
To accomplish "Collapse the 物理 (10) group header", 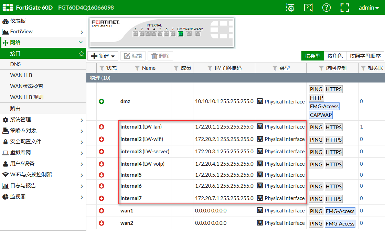I will (236, 78).
